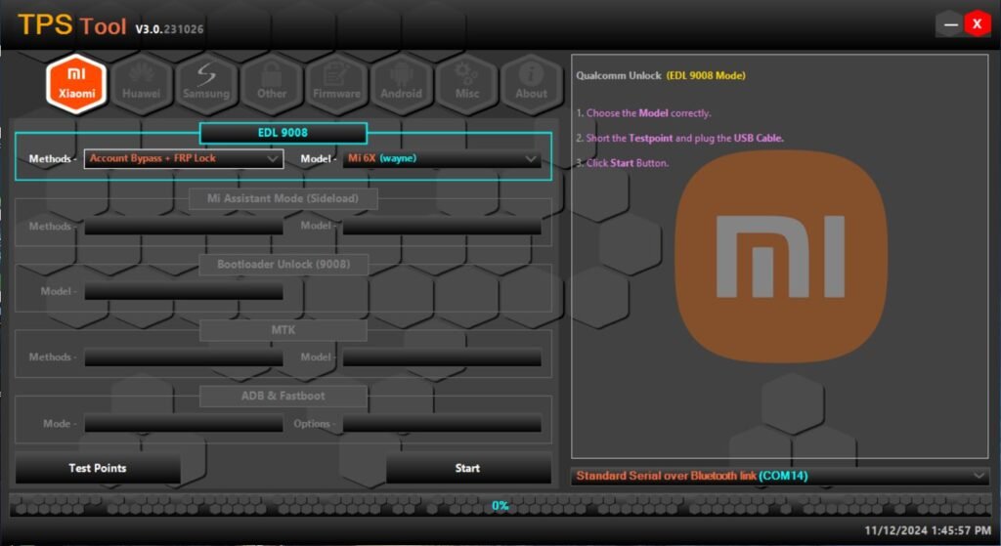Open the Misc gear tab
1001x546 pixels.
tap(466, 84)
